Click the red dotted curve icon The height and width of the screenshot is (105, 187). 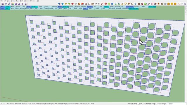102,4
